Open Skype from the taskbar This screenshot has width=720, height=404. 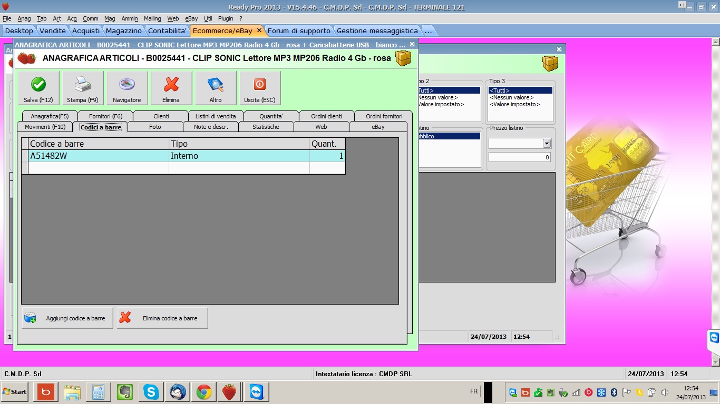click(x=151, y=392)
